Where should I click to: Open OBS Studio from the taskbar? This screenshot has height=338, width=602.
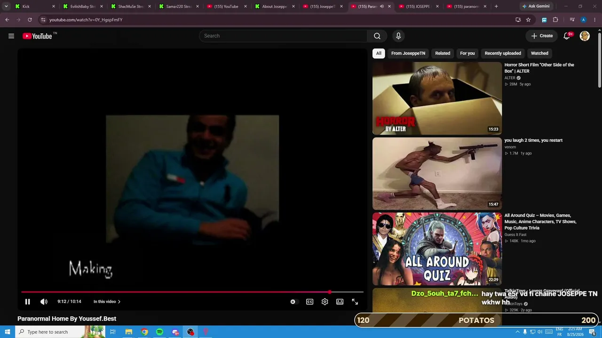pos(190,332)
